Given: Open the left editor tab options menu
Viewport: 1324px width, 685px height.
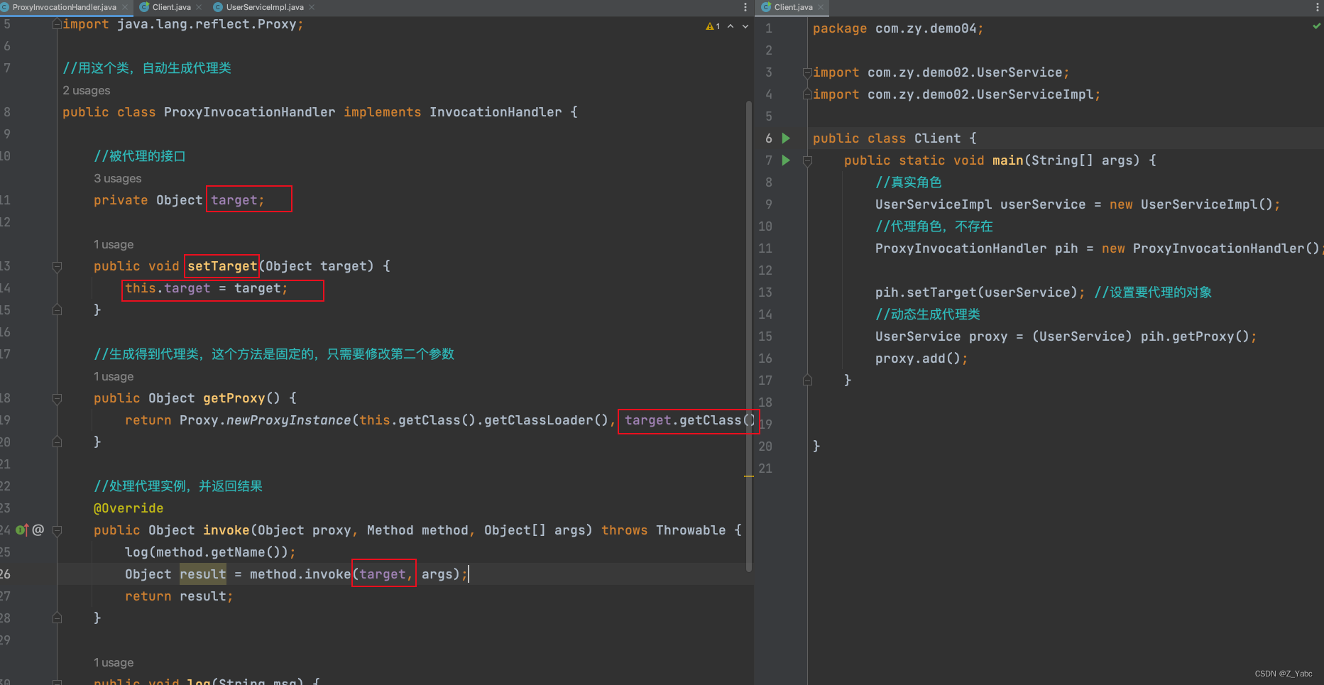Looking at the screenshot, I should [745, 7].
